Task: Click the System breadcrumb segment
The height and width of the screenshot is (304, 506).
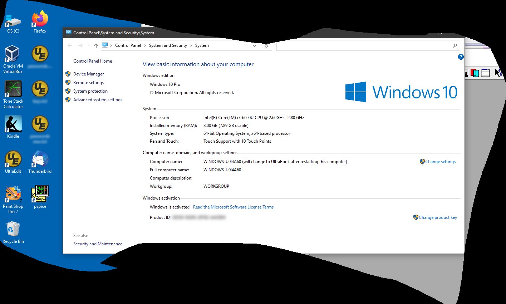Action: (202, 45)
